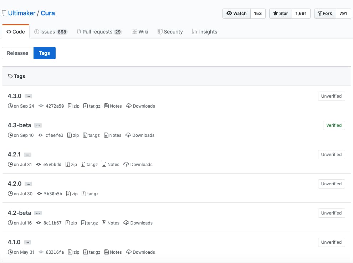Download the zip for 4.3-beta
The height and width of the screenshot is (263, 353).
73,135
